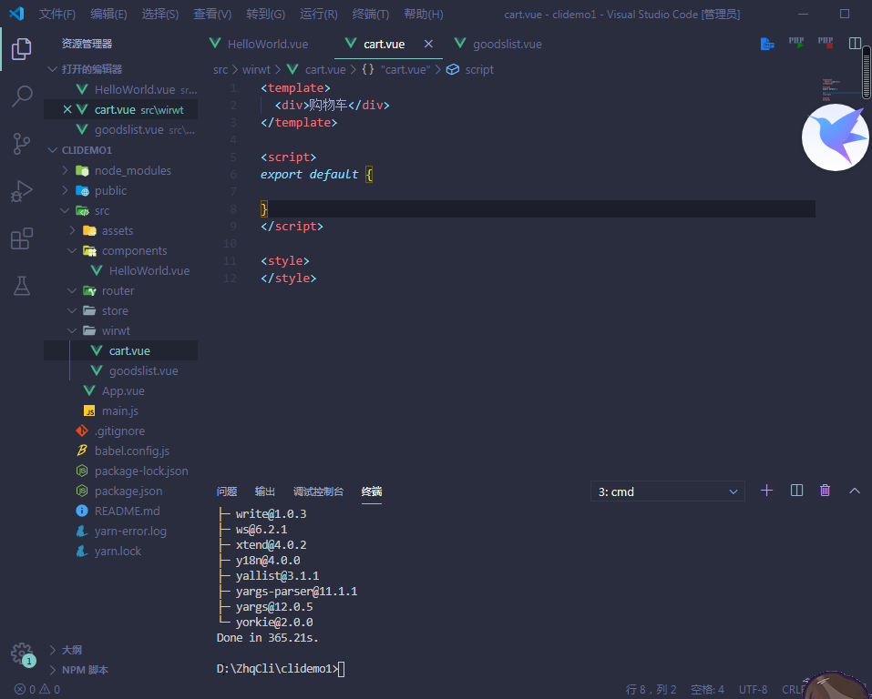Viewport: 872px width, 699px height.
Task: Click the VS Code logo icon
Action: 16,14
